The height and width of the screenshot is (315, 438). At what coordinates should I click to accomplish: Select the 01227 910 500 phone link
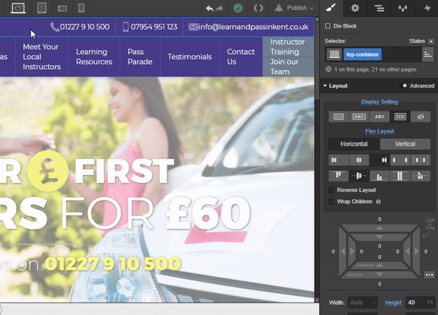tap(80, 27)
